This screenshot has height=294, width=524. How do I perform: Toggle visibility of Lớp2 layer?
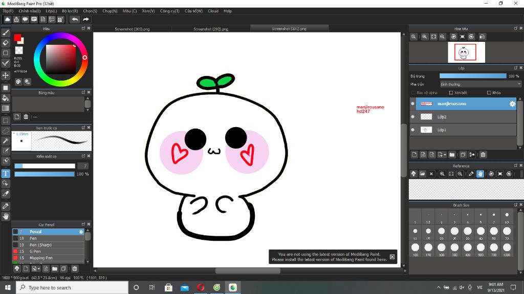point(412,117)
